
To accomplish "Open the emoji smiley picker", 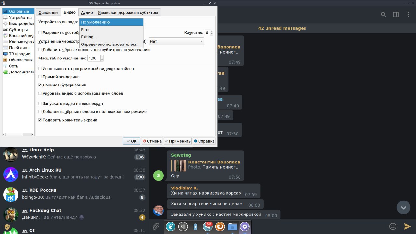I will pyautogui.click(x=393, y=226).
